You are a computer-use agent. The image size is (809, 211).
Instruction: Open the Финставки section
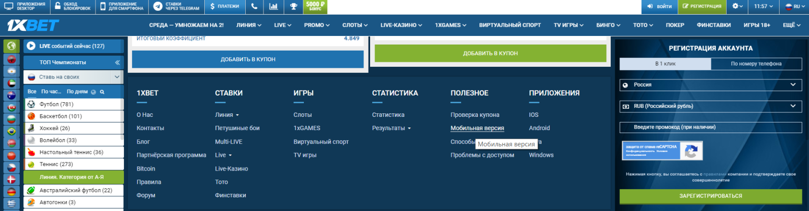click(713, 25)
